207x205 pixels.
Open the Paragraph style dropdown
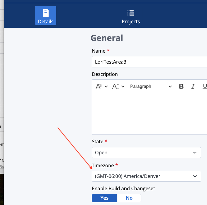point(151,86)
